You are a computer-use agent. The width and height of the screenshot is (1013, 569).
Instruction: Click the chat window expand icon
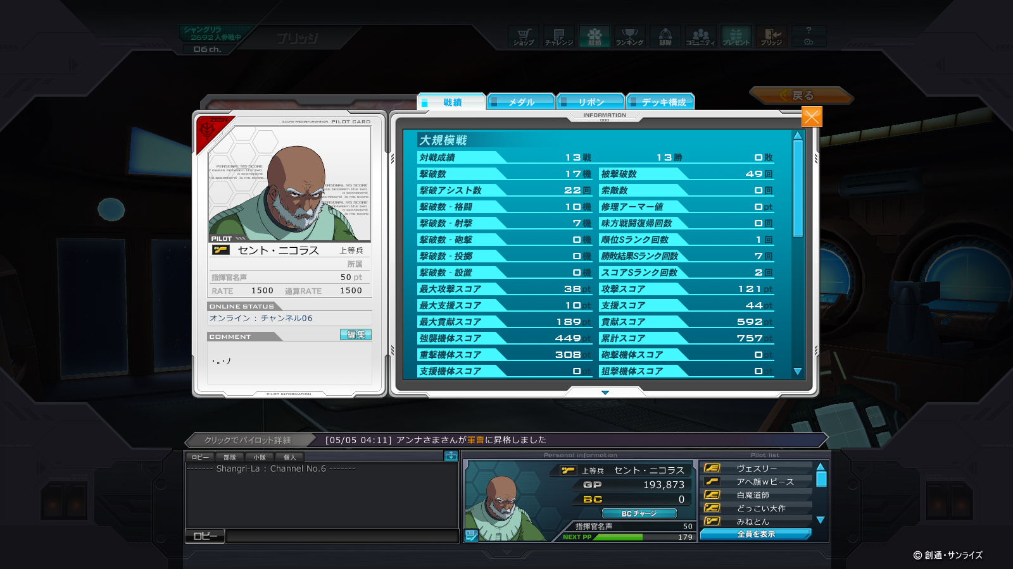point(451,456)
